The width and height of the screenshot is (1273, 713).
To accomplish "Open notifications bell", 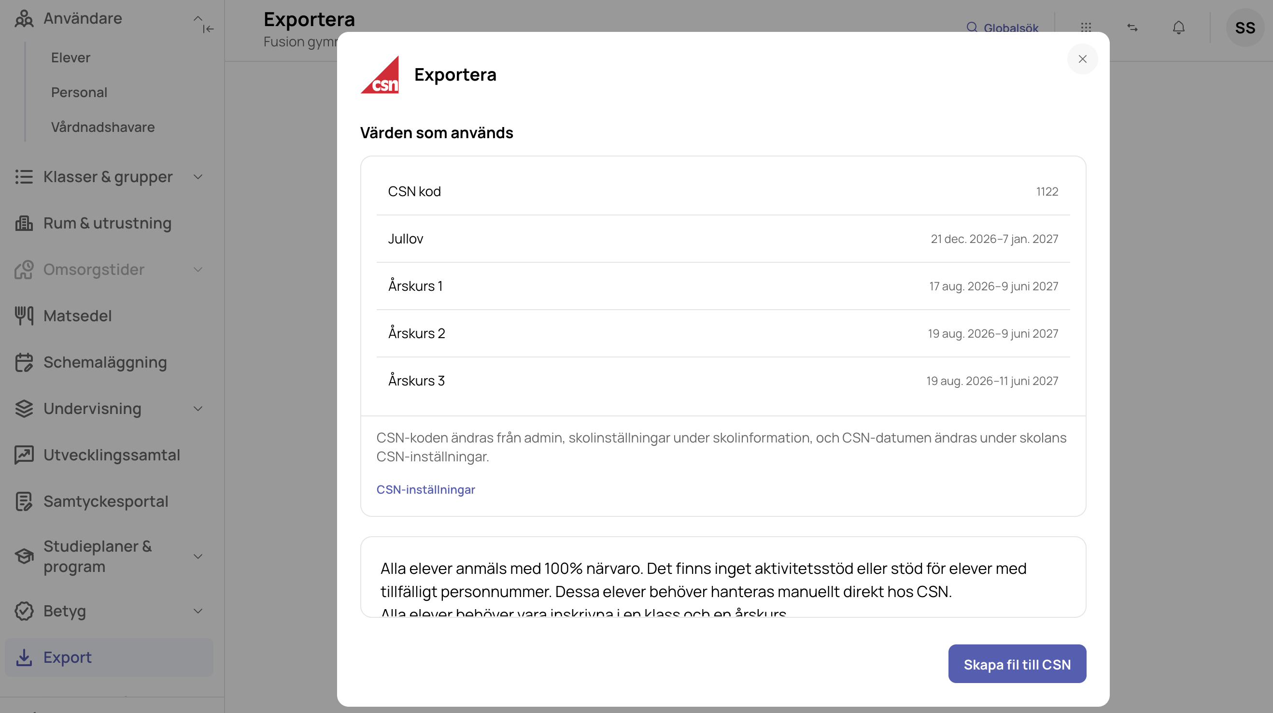I will pos(1179,28).
